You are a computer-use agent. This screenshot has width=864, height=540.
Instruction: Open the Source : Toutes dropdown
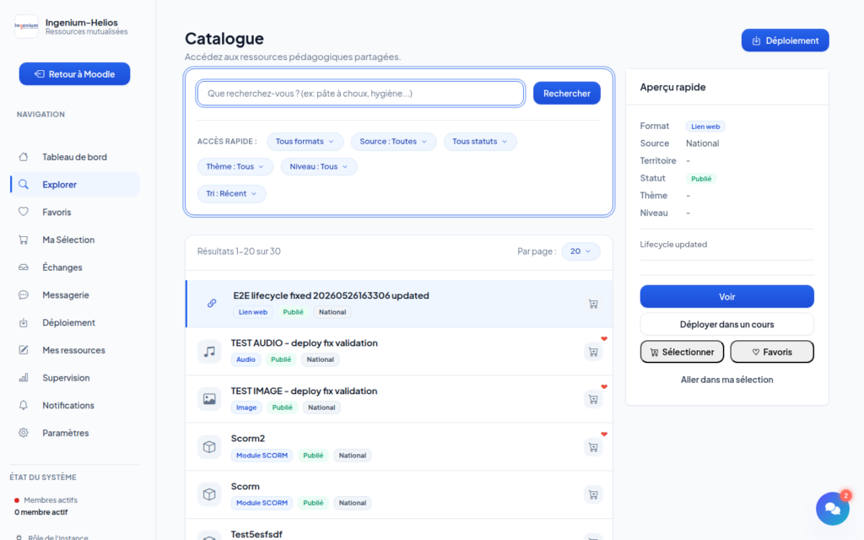click(x=393, y=142)
